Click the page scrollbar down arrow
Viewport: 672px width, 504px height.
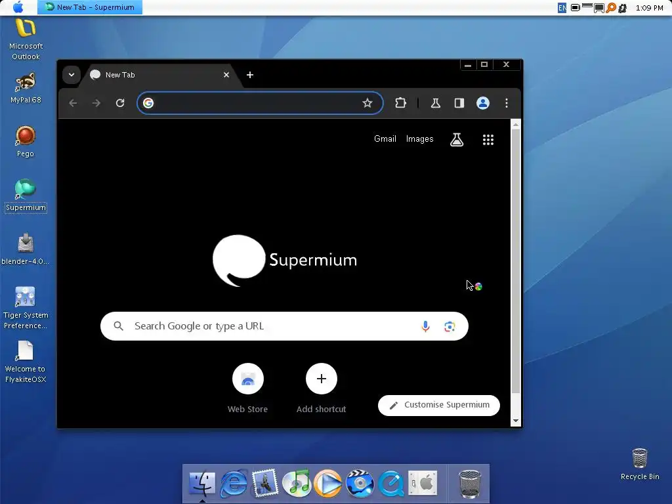516,421
